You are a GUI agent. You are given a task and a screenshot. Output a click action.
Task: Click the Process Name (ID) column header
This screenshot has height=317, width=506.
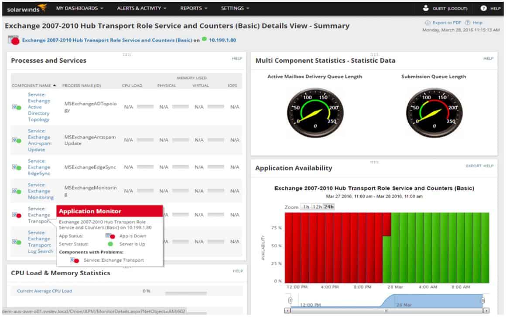coord(81,86)
